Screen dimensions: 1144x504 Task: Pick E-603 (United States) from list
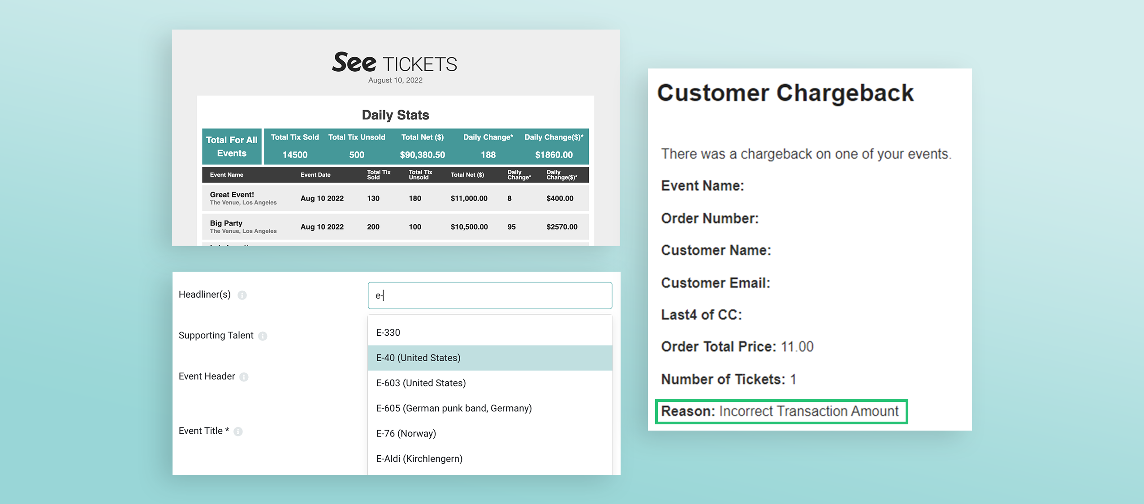490,383
